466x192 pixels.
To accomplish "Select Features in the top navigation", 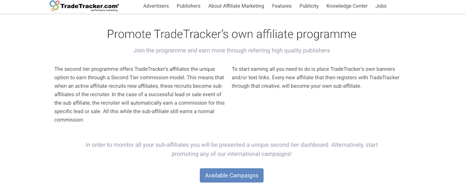I will pyautogui.click(x=282, y=6).
